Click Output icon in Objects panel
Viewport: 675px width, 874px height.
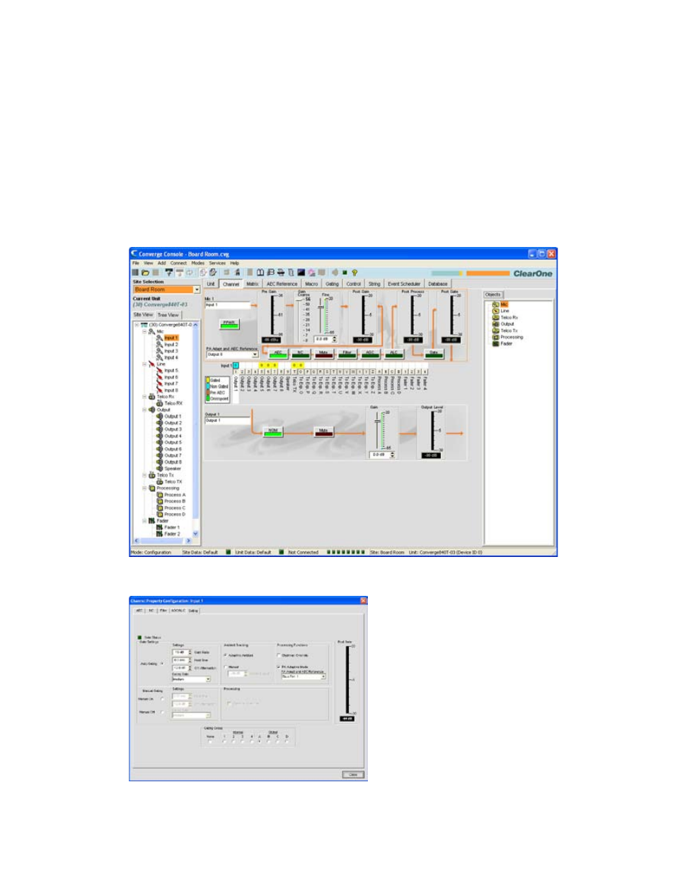click(x=496, y=324)
